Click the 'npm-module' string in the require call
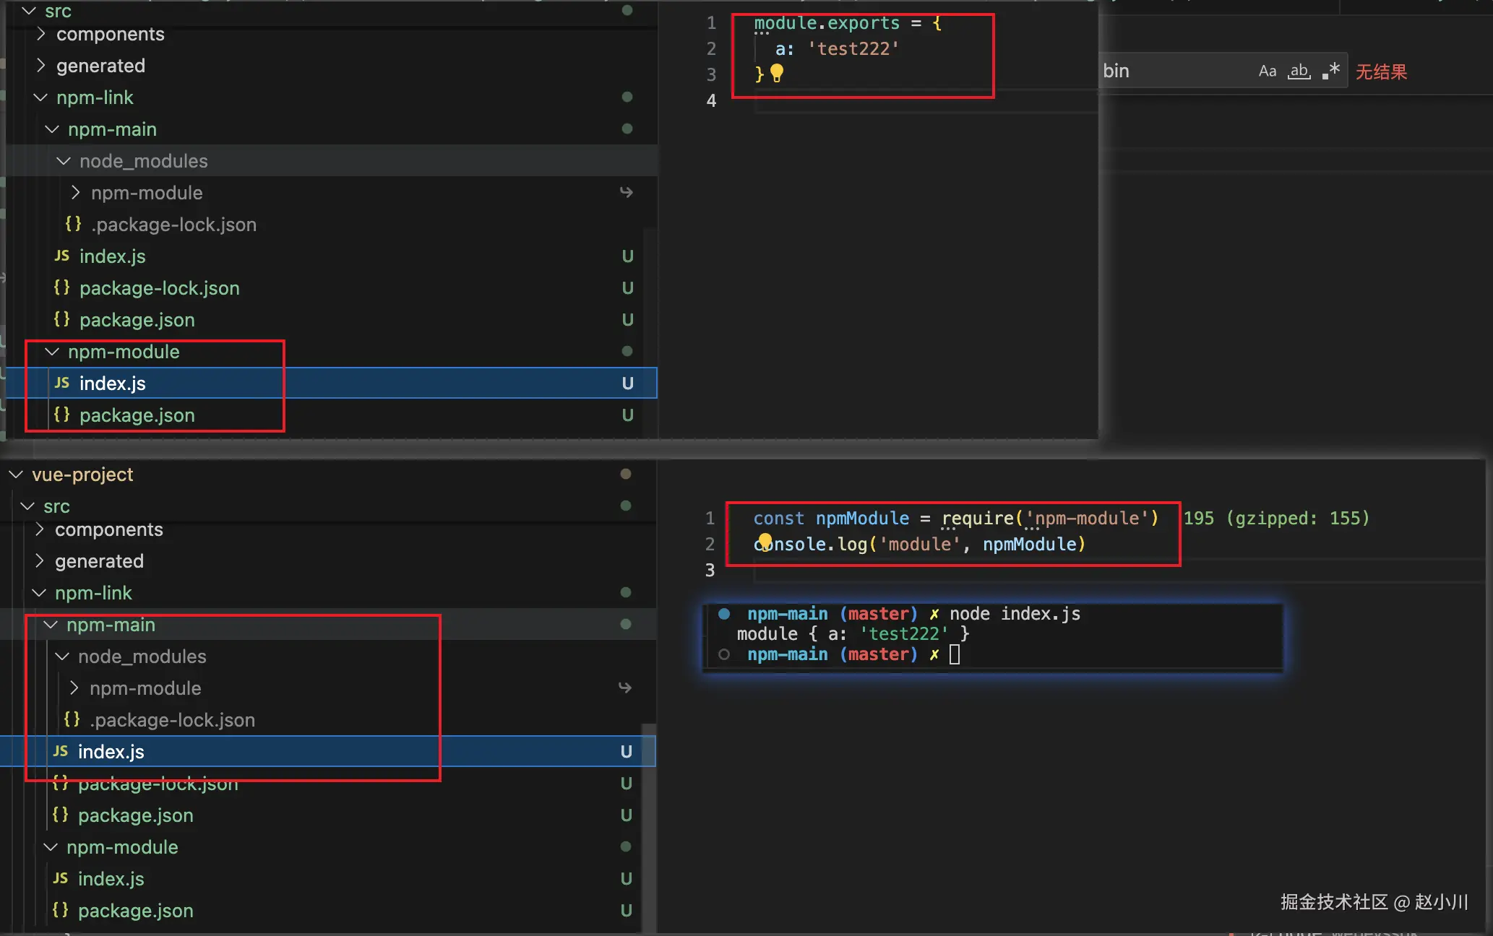 coord(1087,519)
